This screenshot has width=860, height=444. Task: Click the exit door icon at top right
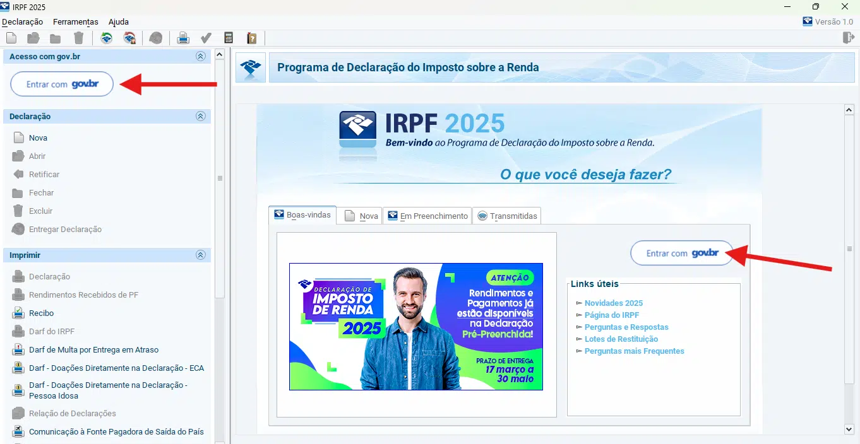tap(848, 38)
